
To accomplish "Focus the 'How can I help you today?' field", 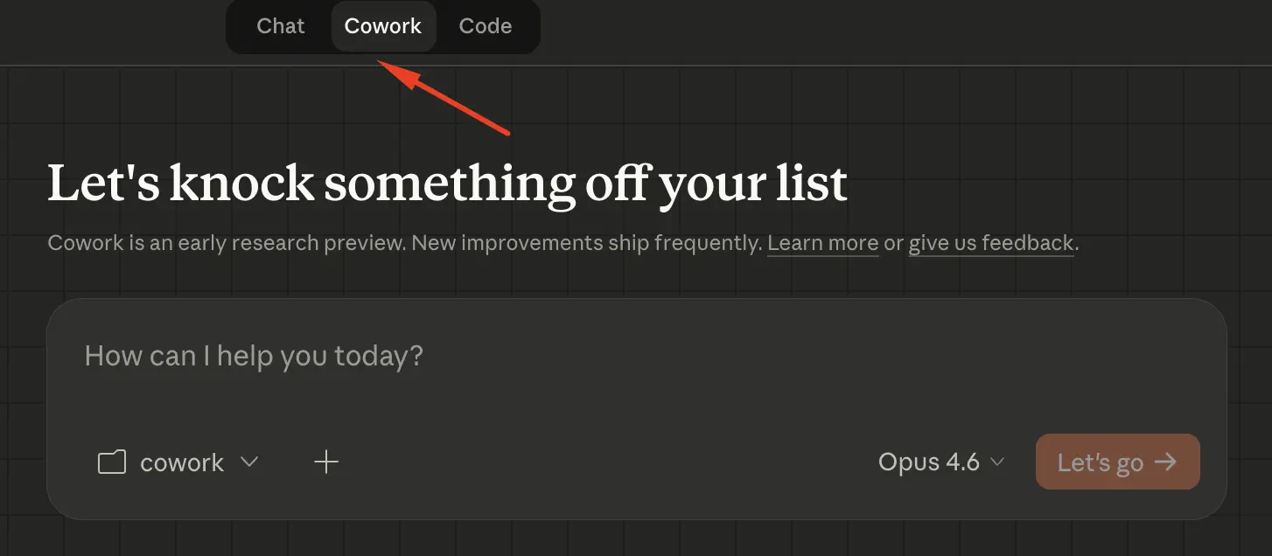I will 254,356.
